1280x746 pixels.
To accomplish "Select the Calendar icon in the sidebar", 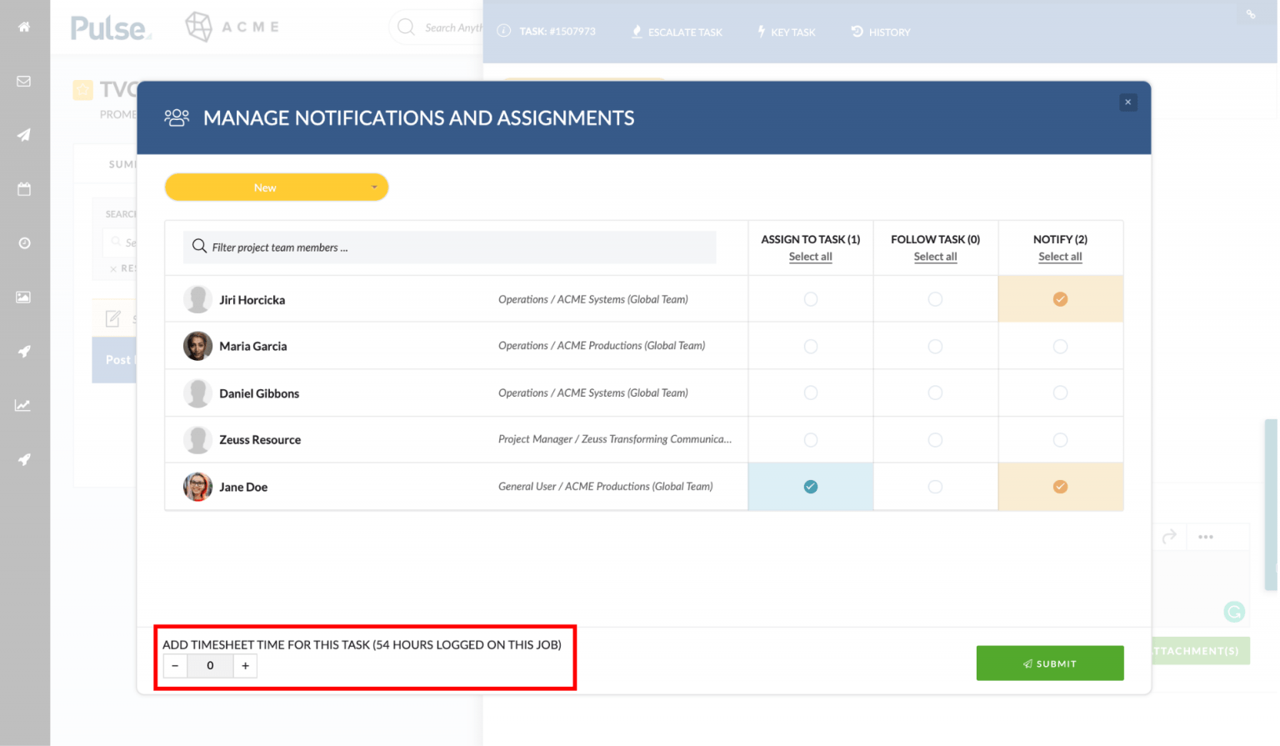I will point(24,188).
